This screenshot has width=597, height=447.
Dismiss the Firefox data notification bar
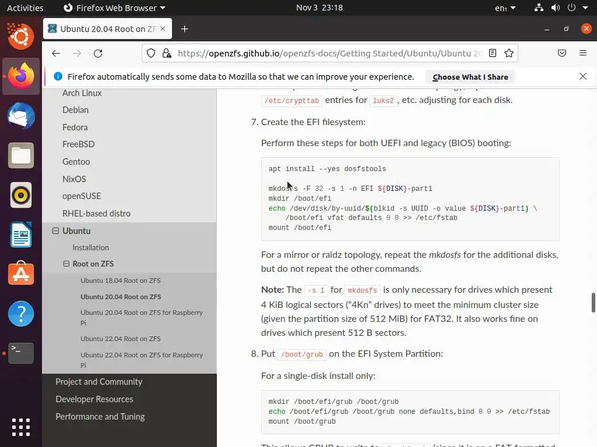click(583, 76)
